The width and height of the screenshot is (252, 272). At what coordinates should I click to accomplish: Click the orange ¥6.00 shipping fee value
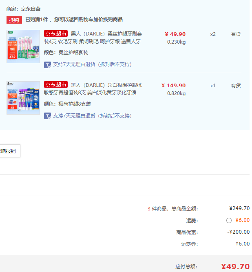[x=243, y=220]
